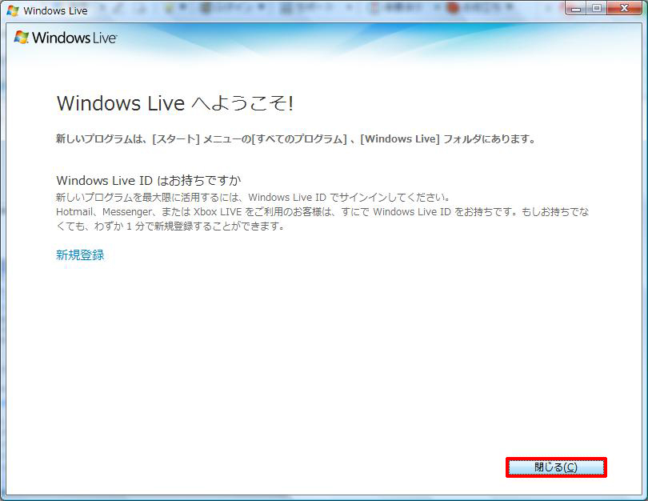Click the bold line mentioning [スタート] メニュー
The height and width of the screenshot is (501, 648).
click(296, 139)
